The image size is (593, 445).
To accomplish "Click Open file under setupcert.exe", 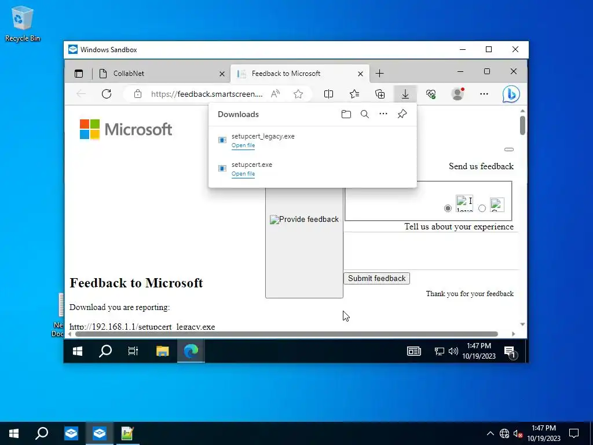I will point(243,174).
